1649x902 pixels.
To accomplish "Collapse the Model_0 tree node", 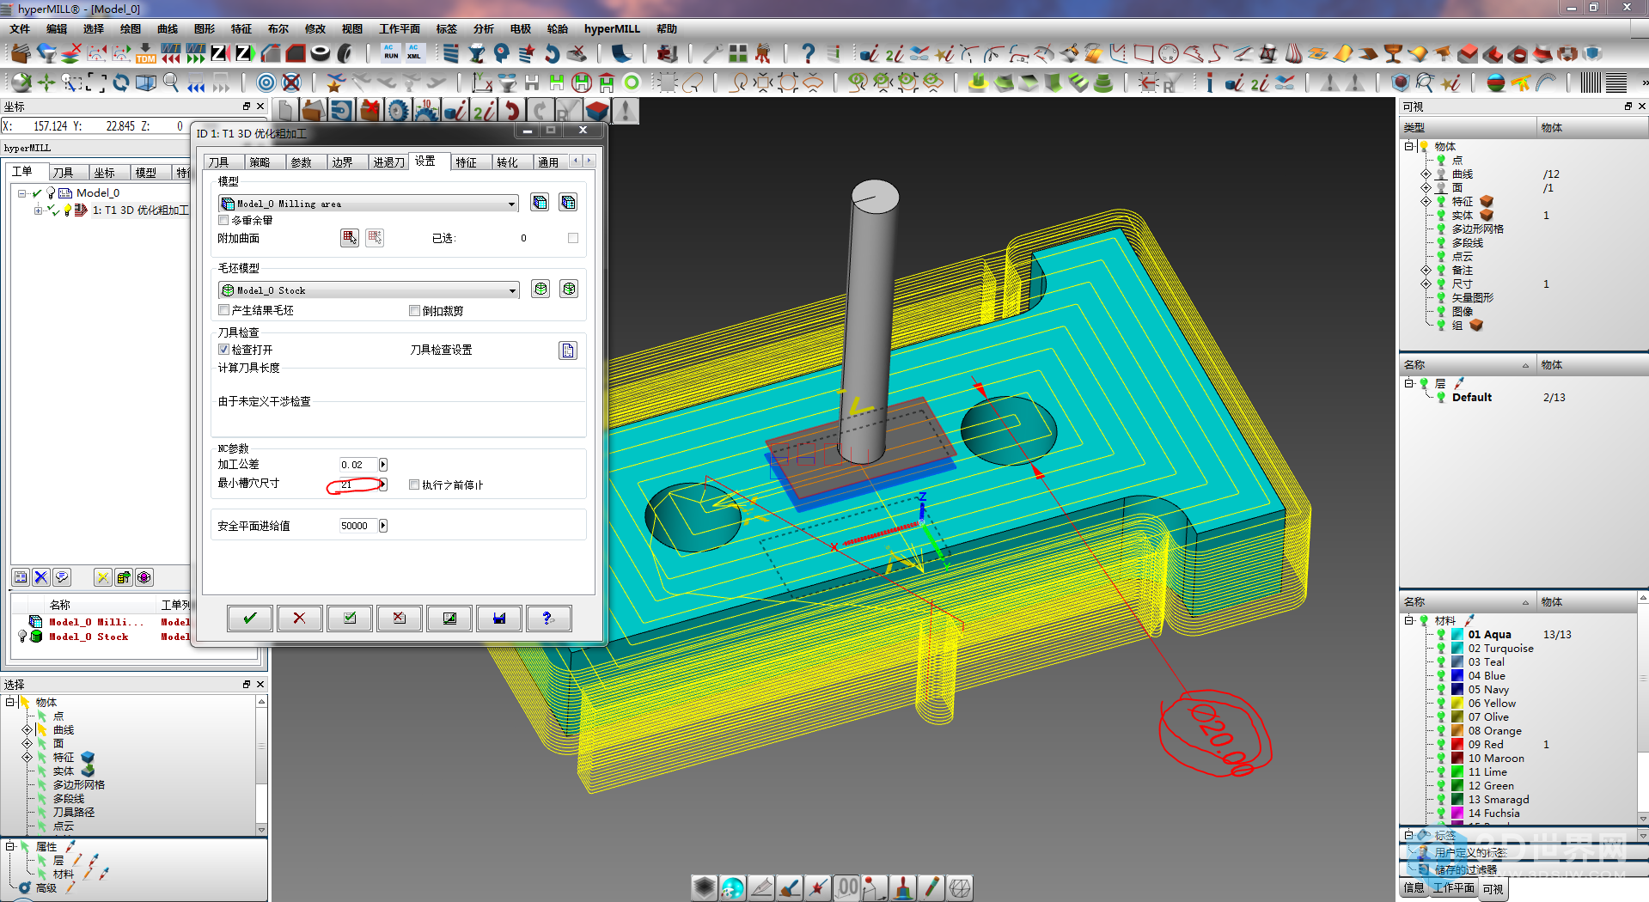I will pos(22,193).
